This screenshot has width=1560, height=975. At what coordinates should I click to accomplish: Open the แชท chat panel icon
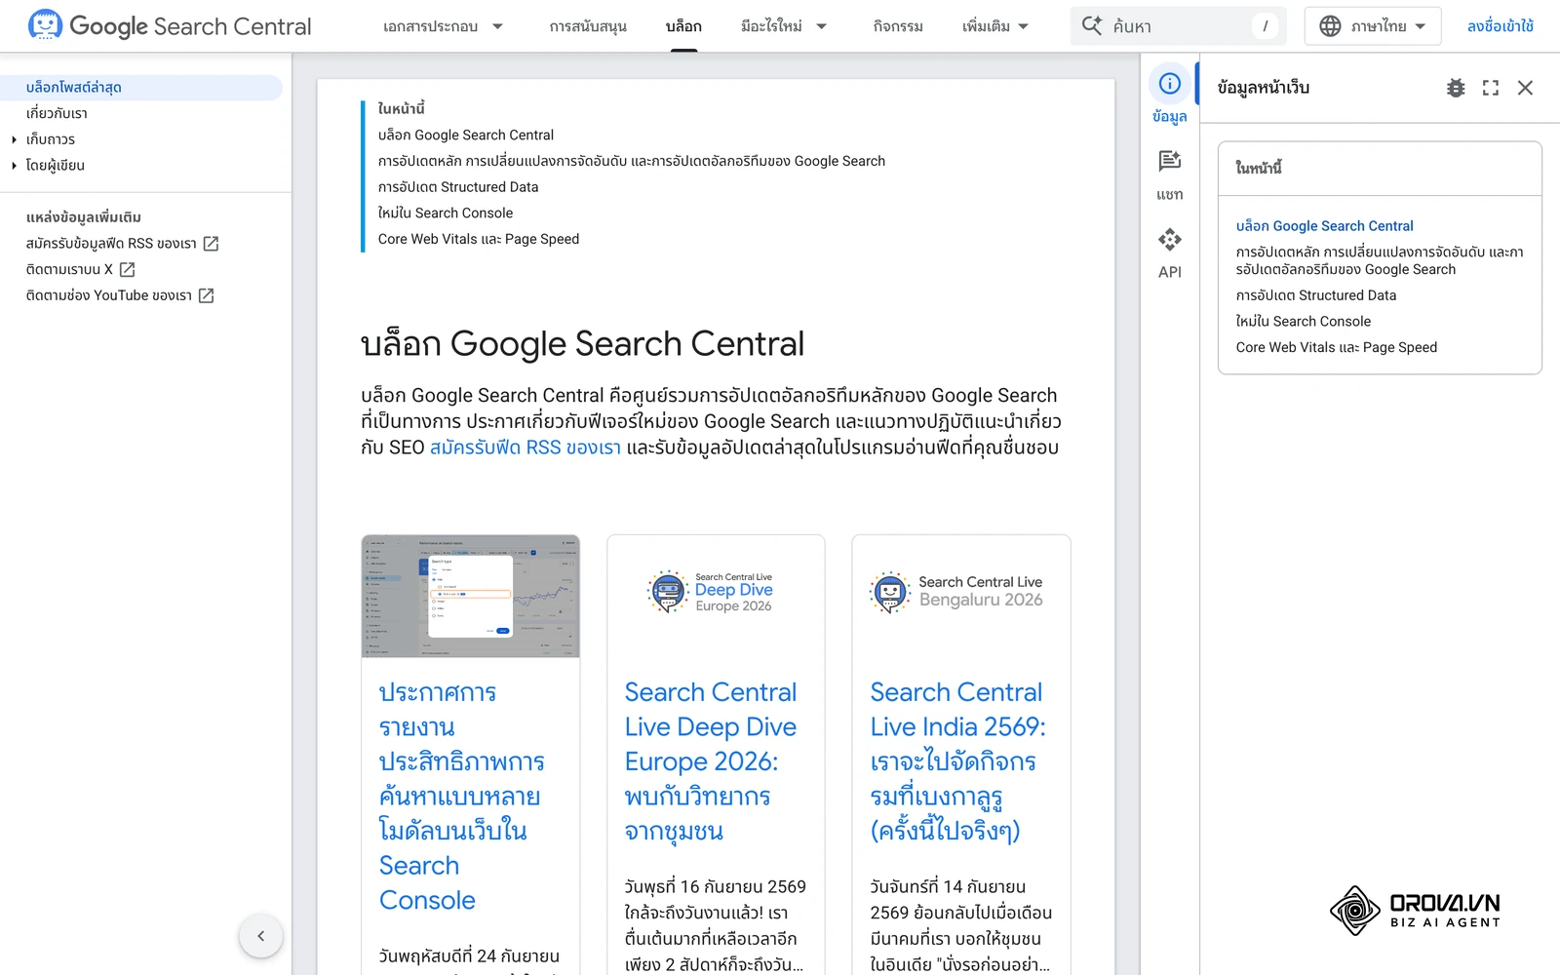point(1169,161)
